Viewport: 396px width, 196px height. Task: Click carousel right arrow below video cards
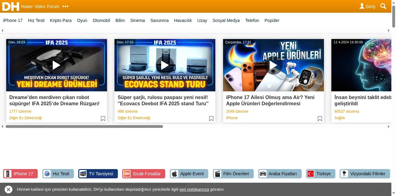tap(389, 126)
